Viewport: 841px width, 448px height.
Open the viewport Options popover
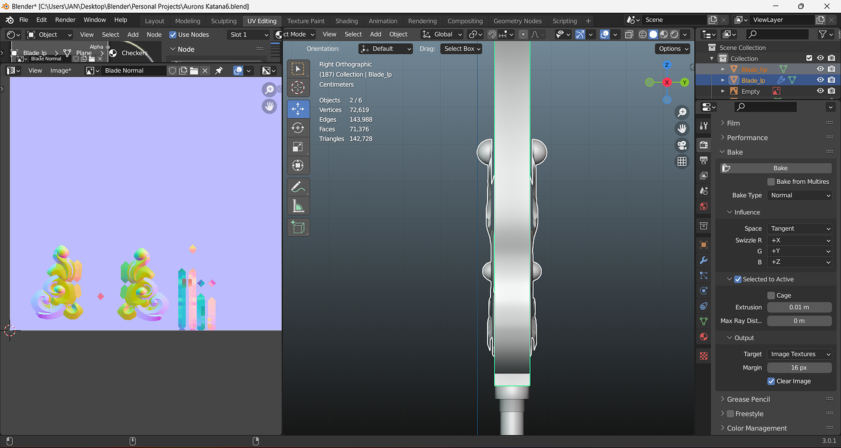click(673, 49)
